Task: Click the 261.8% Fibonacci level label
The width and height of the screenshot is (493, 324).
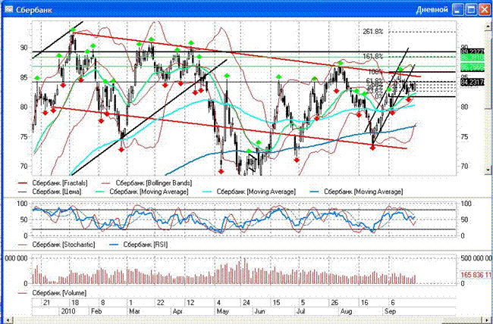Action: pyautogui.click(x=373, y=32)
